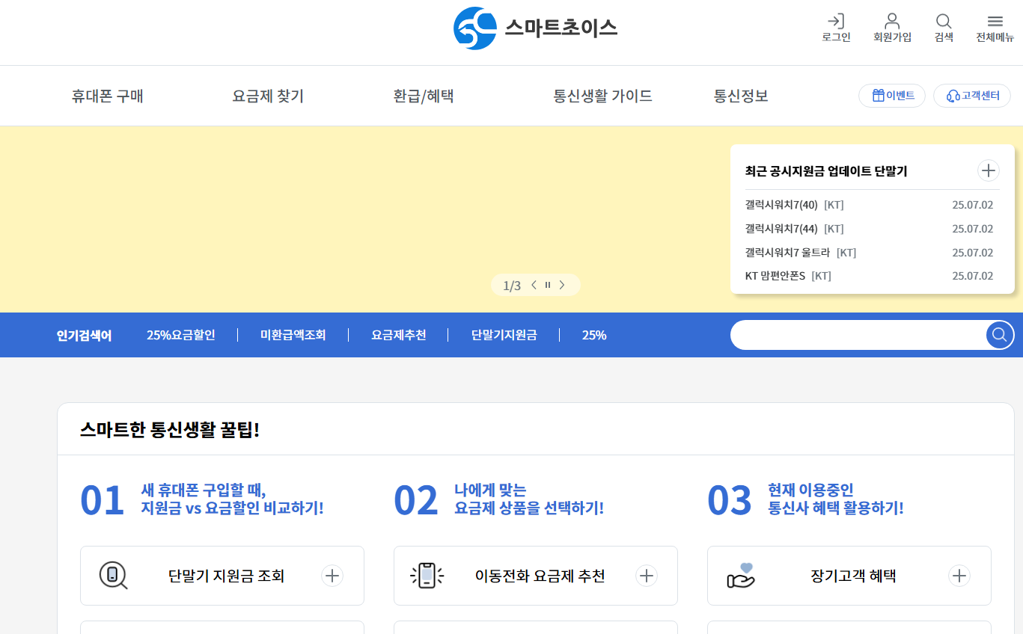Viewport: 1023px width, 634px height.
Task: Open the 환급/혜택 menu
Action: coord(424,96)
